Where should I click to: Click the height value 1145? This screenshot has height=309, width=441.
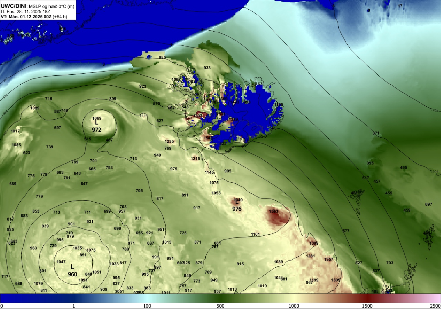click(x=209, y=172)
